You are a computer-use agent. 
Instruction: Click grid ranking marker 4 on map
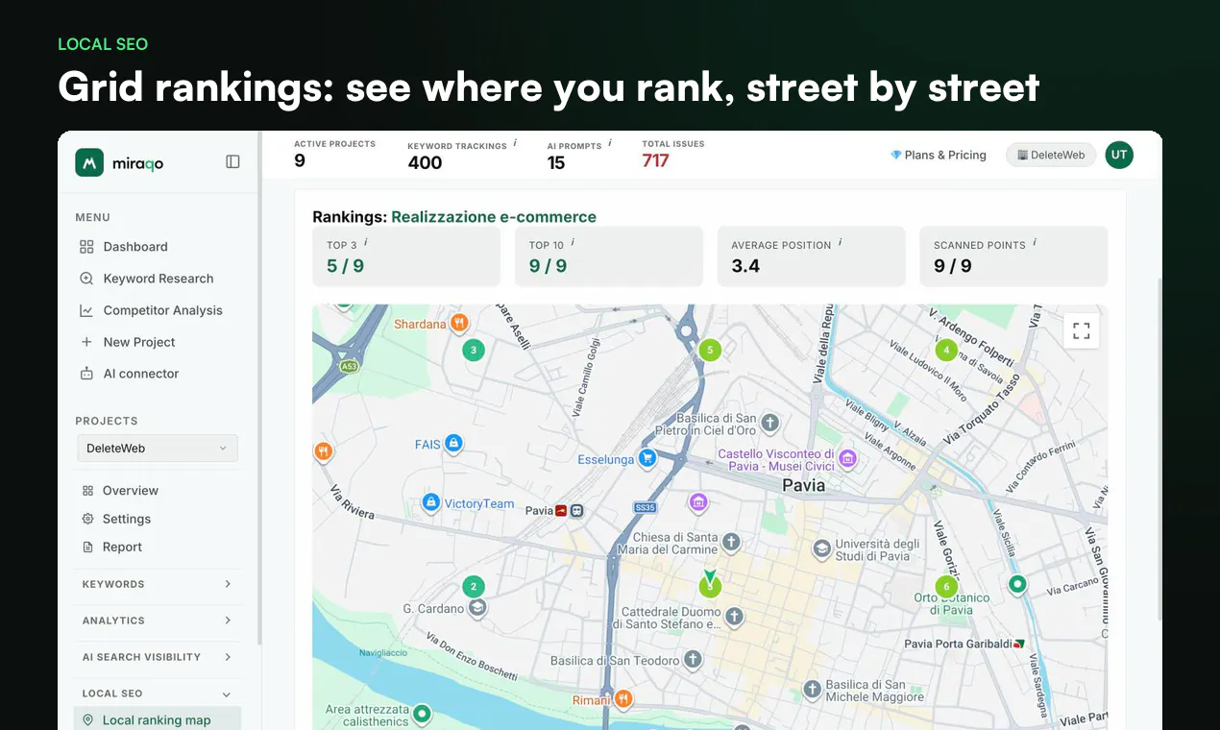(x=946, y=351)
